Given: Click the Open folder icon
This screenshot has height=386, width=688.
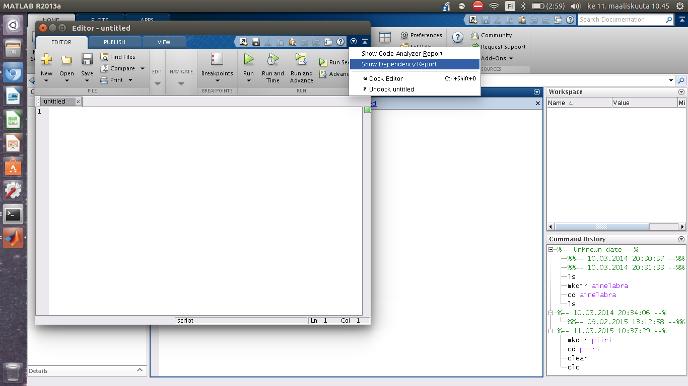Looking at the screenshot, I should (x=66, y=60).
